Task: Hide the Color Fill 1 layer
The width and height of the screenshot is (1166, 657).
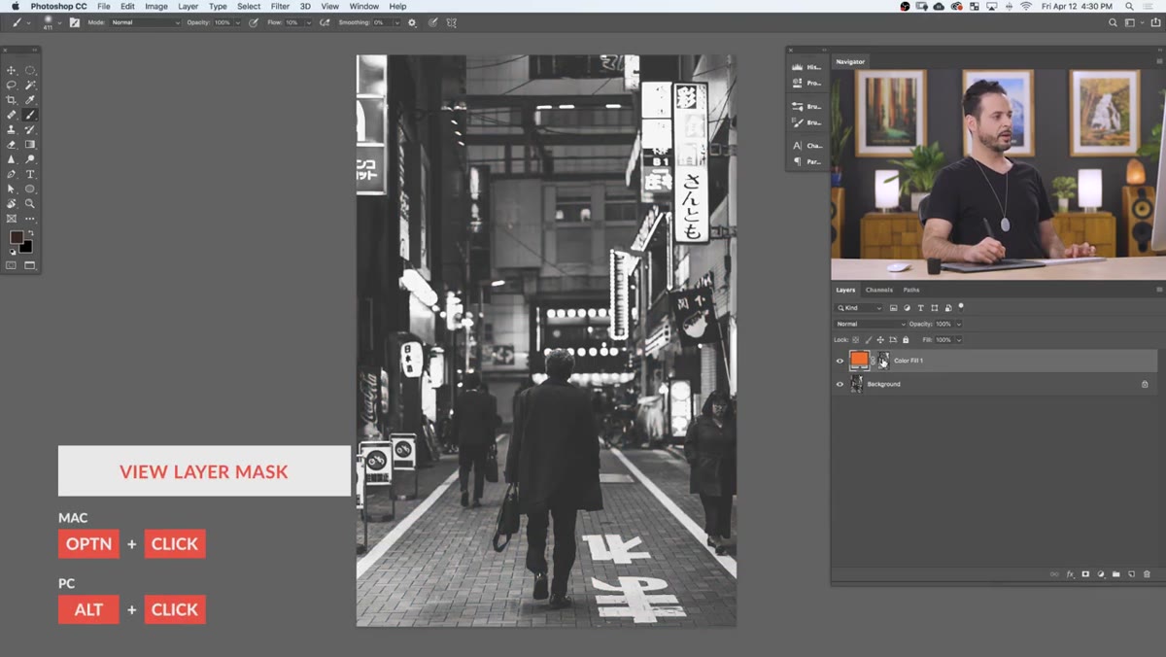Action: 840,361
